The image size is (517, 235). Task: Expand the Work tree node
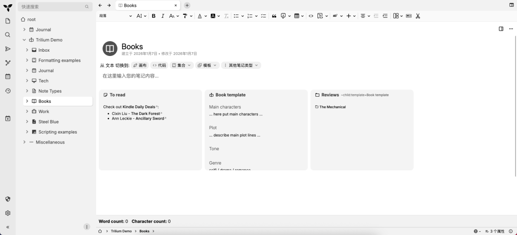coord(27,112)
